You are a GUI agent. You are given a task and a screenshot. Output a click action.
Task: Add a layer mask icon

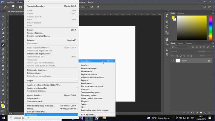pyautogui.click(x=192, y=113)
